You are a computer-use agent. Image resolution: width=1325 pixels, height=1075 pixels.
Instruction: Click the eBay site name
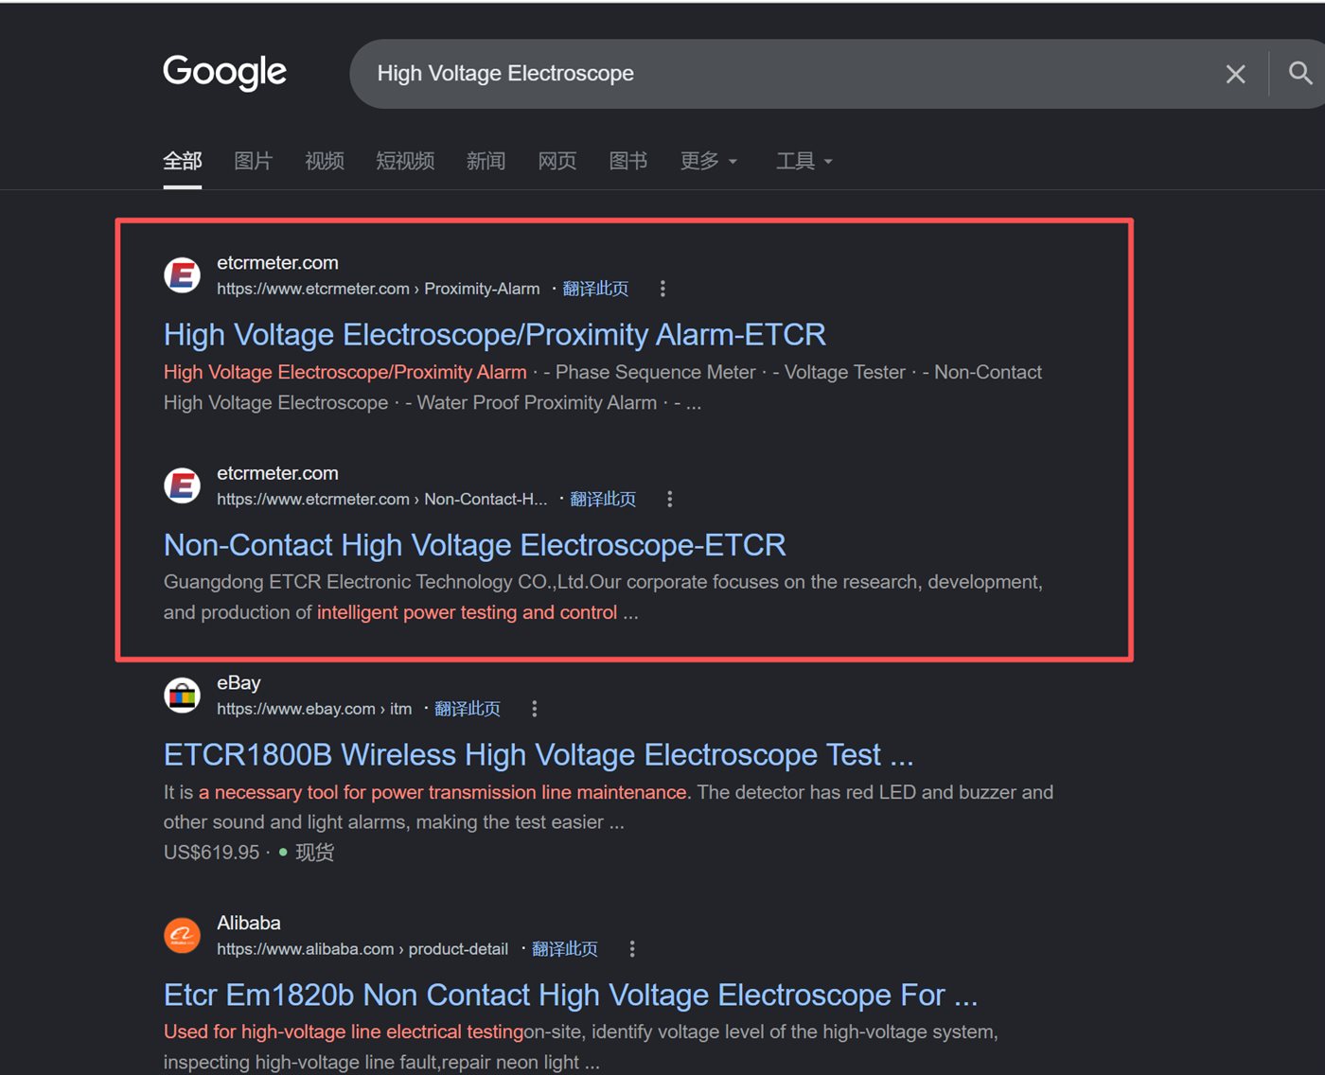click(238, 682)
